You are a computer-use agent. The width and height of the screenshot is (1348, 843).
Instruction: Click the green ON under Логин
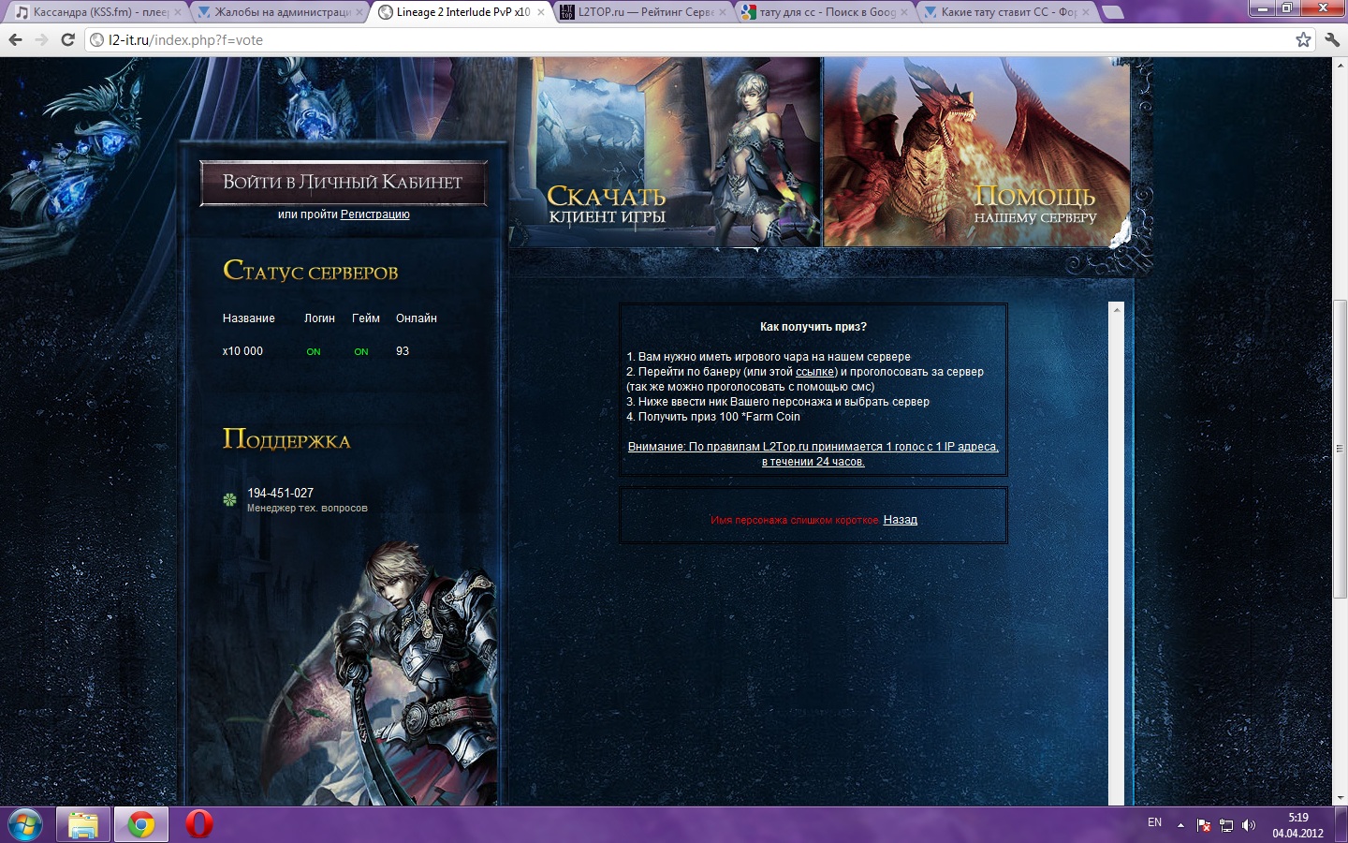pyautogui.click(x=314, y=352)
